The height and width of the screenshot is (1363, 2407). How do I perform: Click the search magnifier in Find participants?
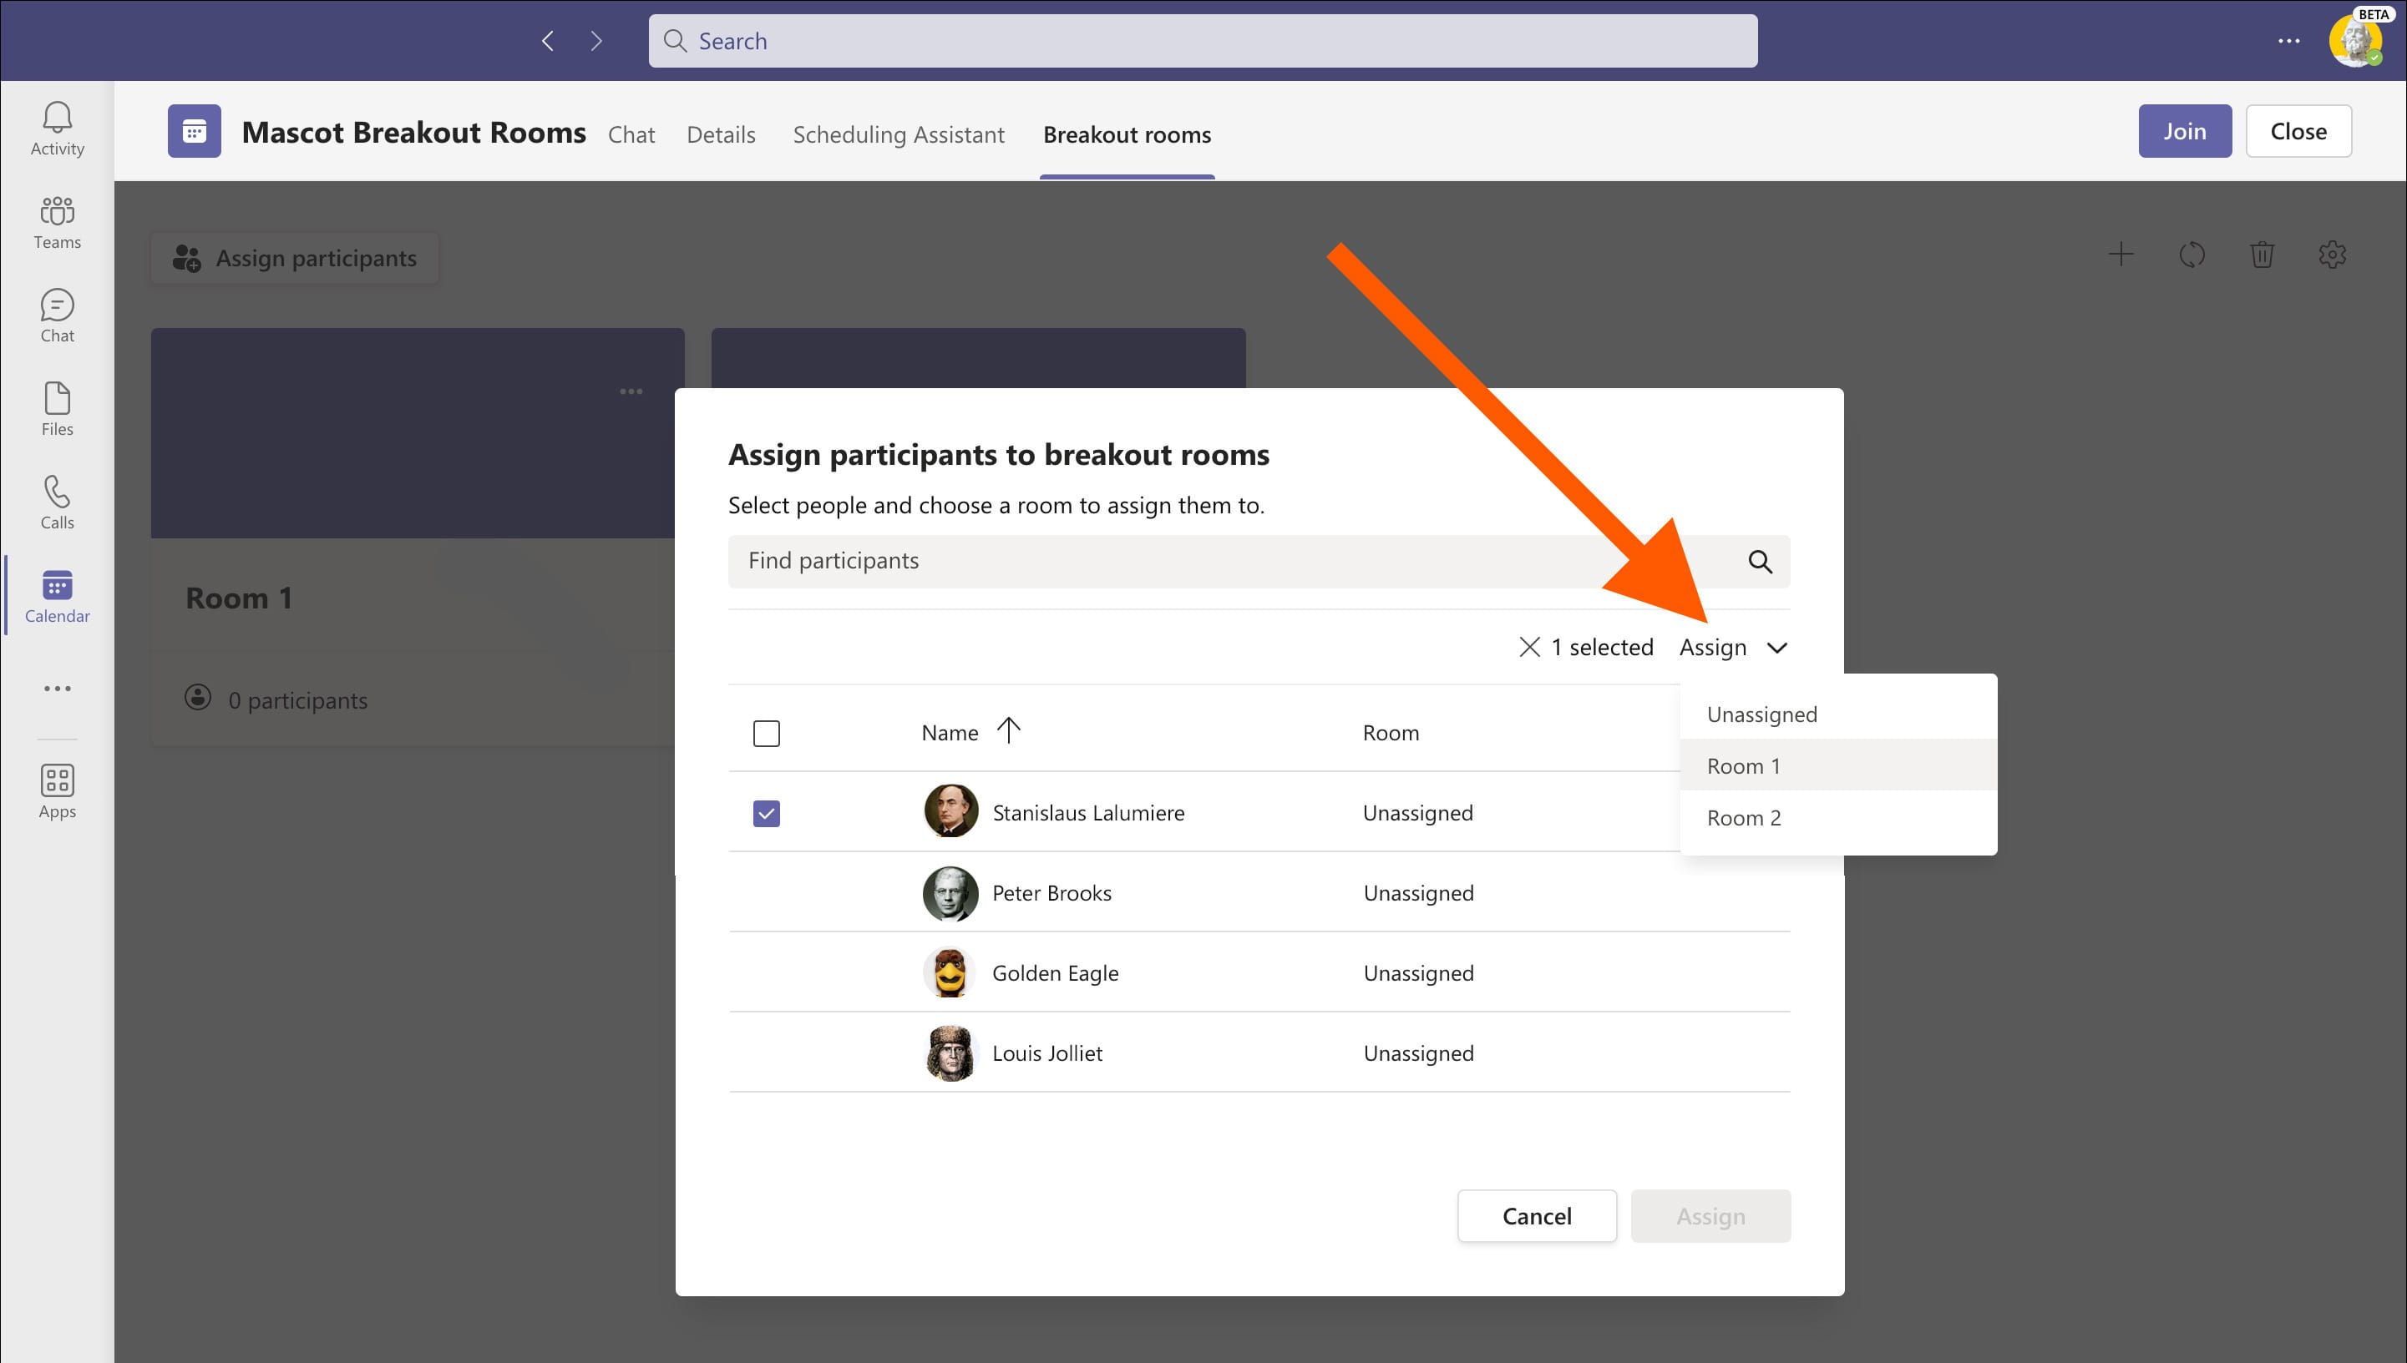[x=1760, y=562]
